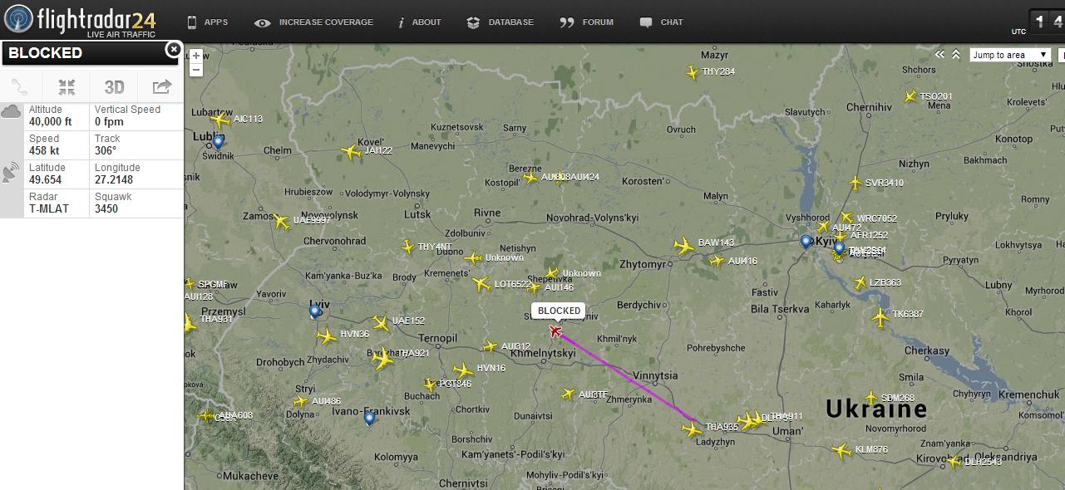Click the center-on-aircraft arrows icon

tap(67, 86)
